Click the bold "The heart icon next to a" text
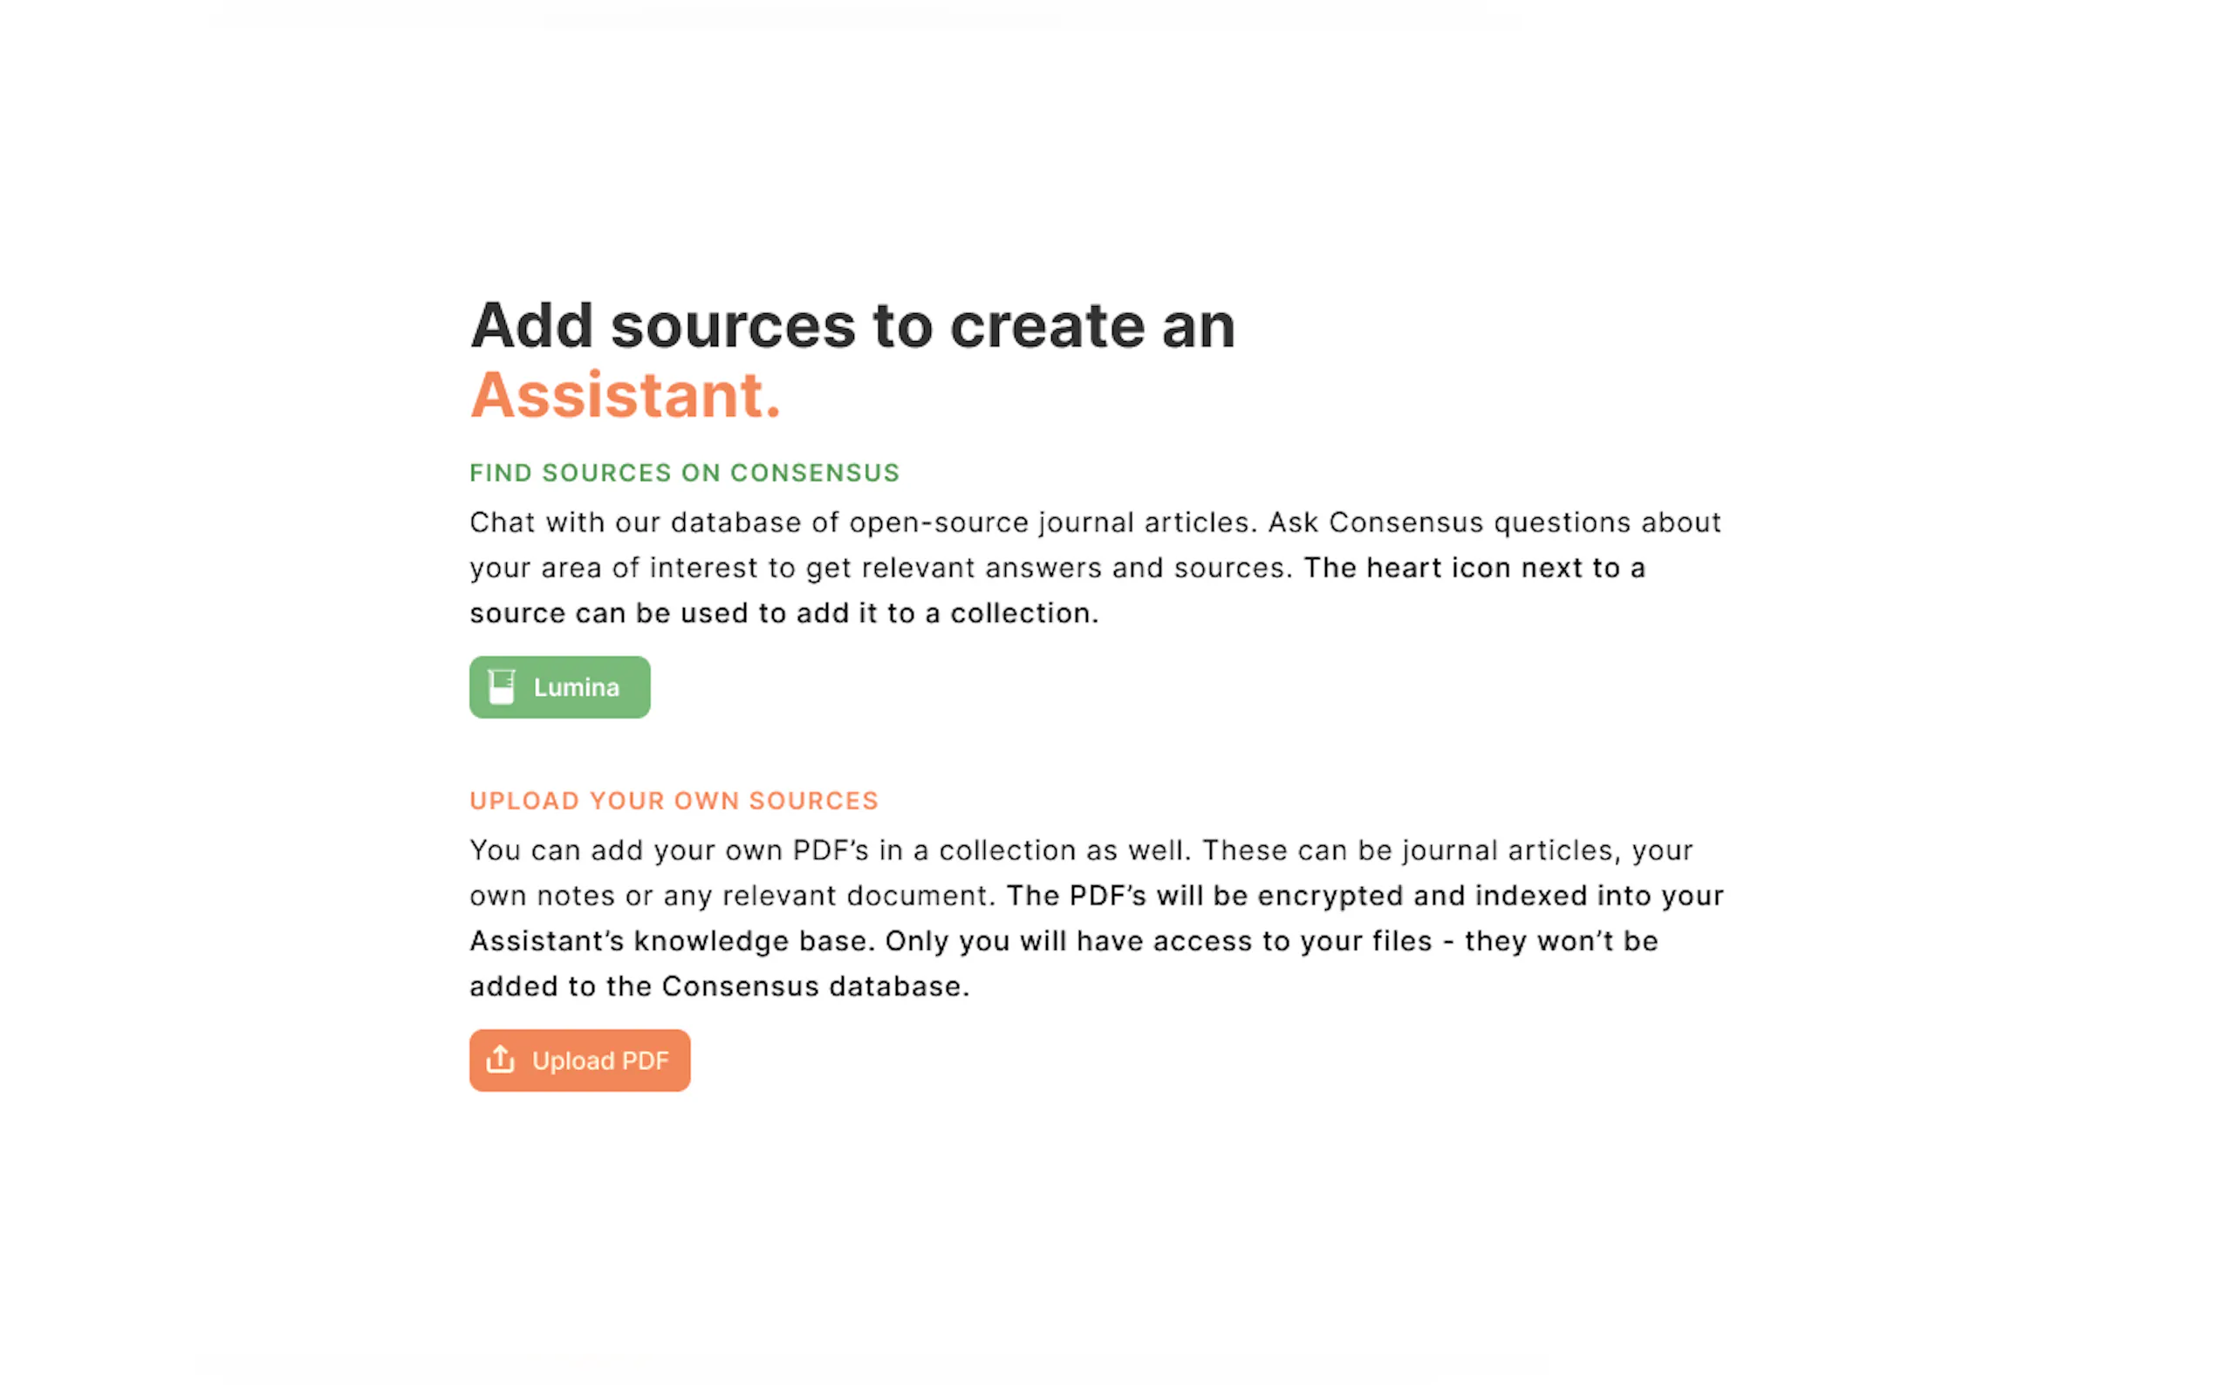2216x1385 pixels. [x=1474, y=568]
